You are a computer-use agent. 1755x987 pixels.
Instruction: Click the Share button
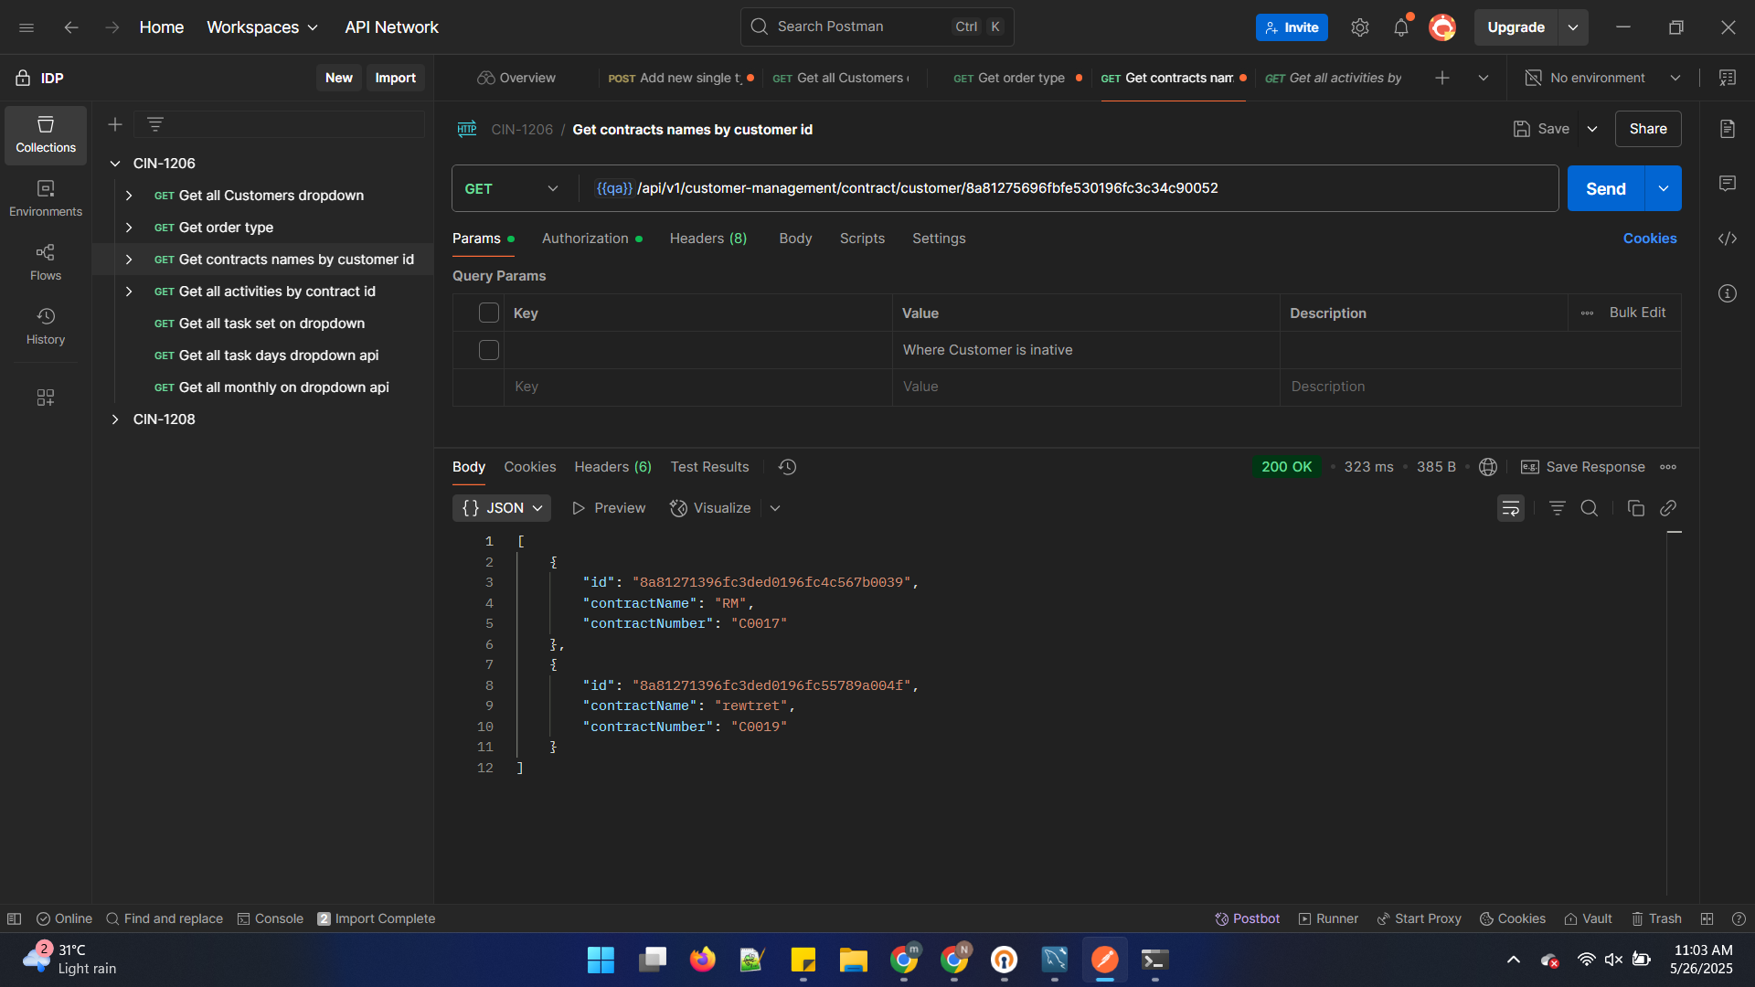1648,129
